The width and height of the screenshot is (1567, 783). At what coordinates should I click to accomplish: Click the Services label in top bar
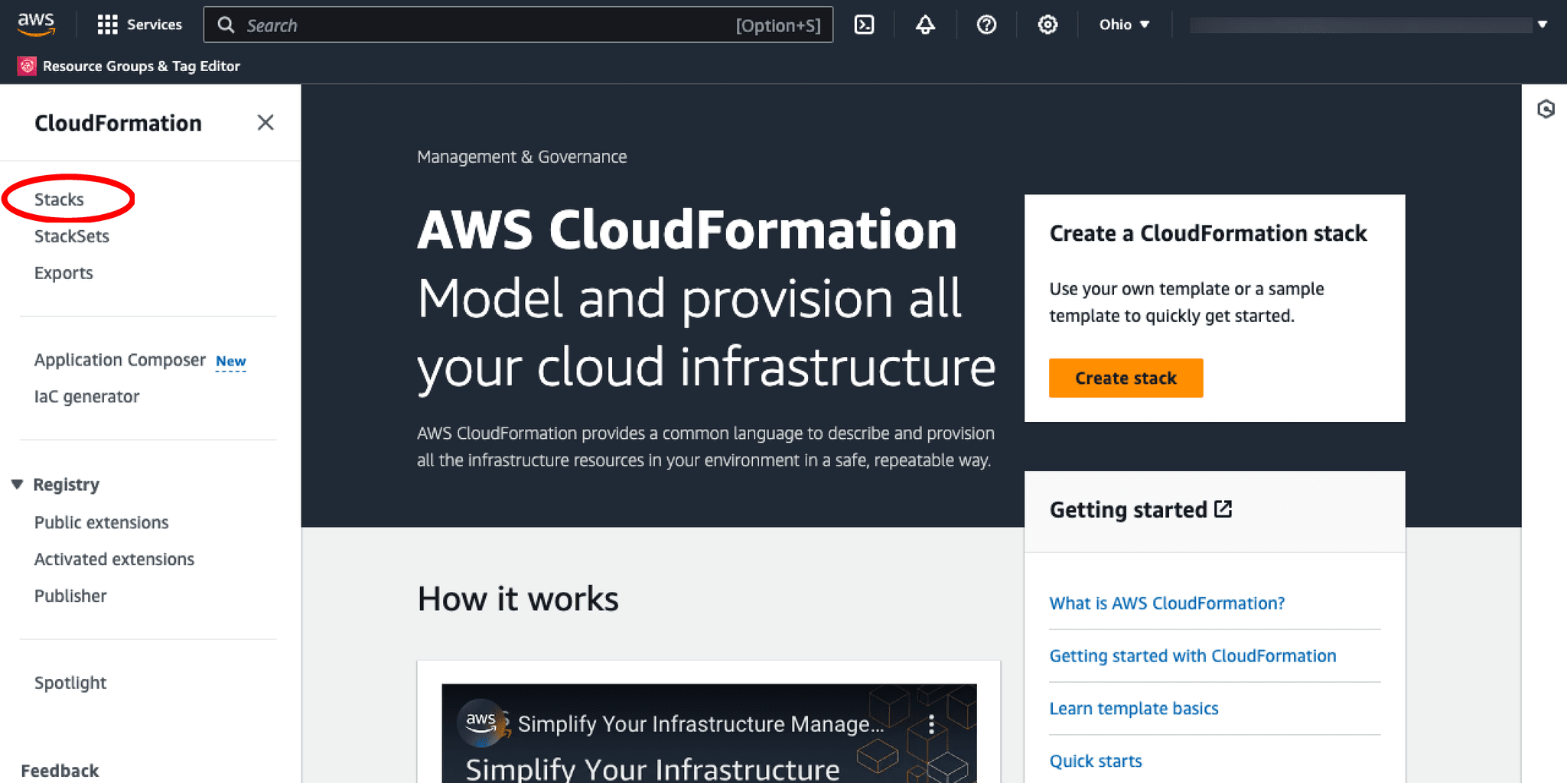click(x=155, y=24)
